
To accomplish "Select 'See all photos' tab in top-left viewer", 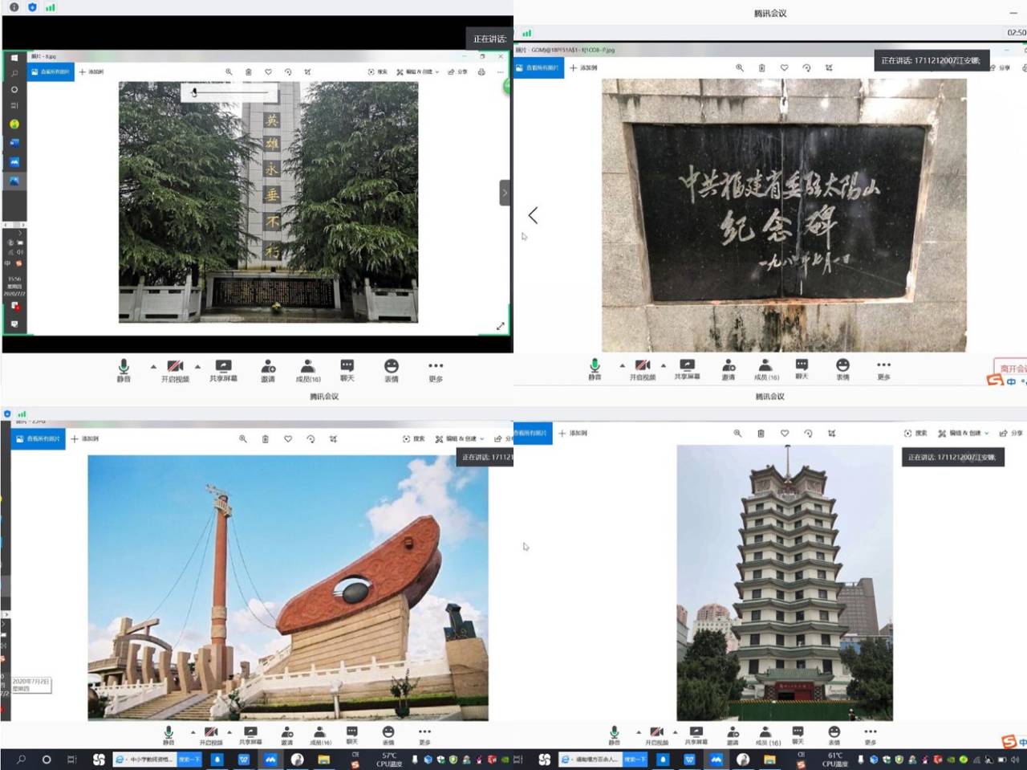I will [x=51, y=72].
